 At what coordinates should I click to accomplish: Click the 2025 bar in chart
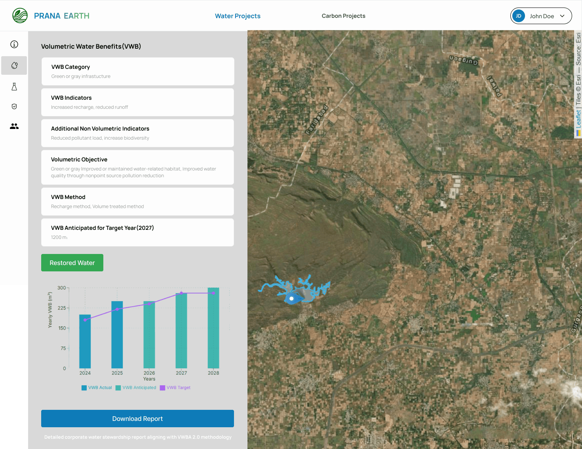pyautogui.click(x=117, y=335)
